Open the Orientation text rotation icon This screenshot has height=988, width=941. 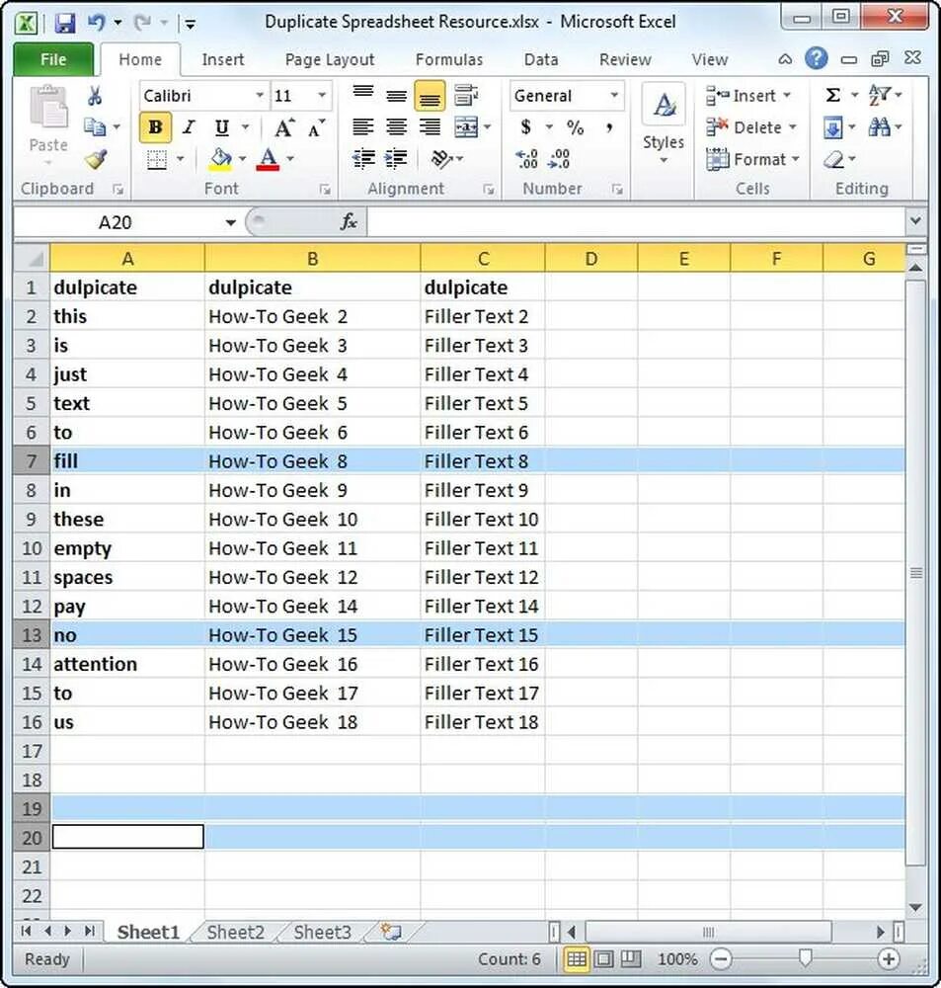[x=442, y=159]
